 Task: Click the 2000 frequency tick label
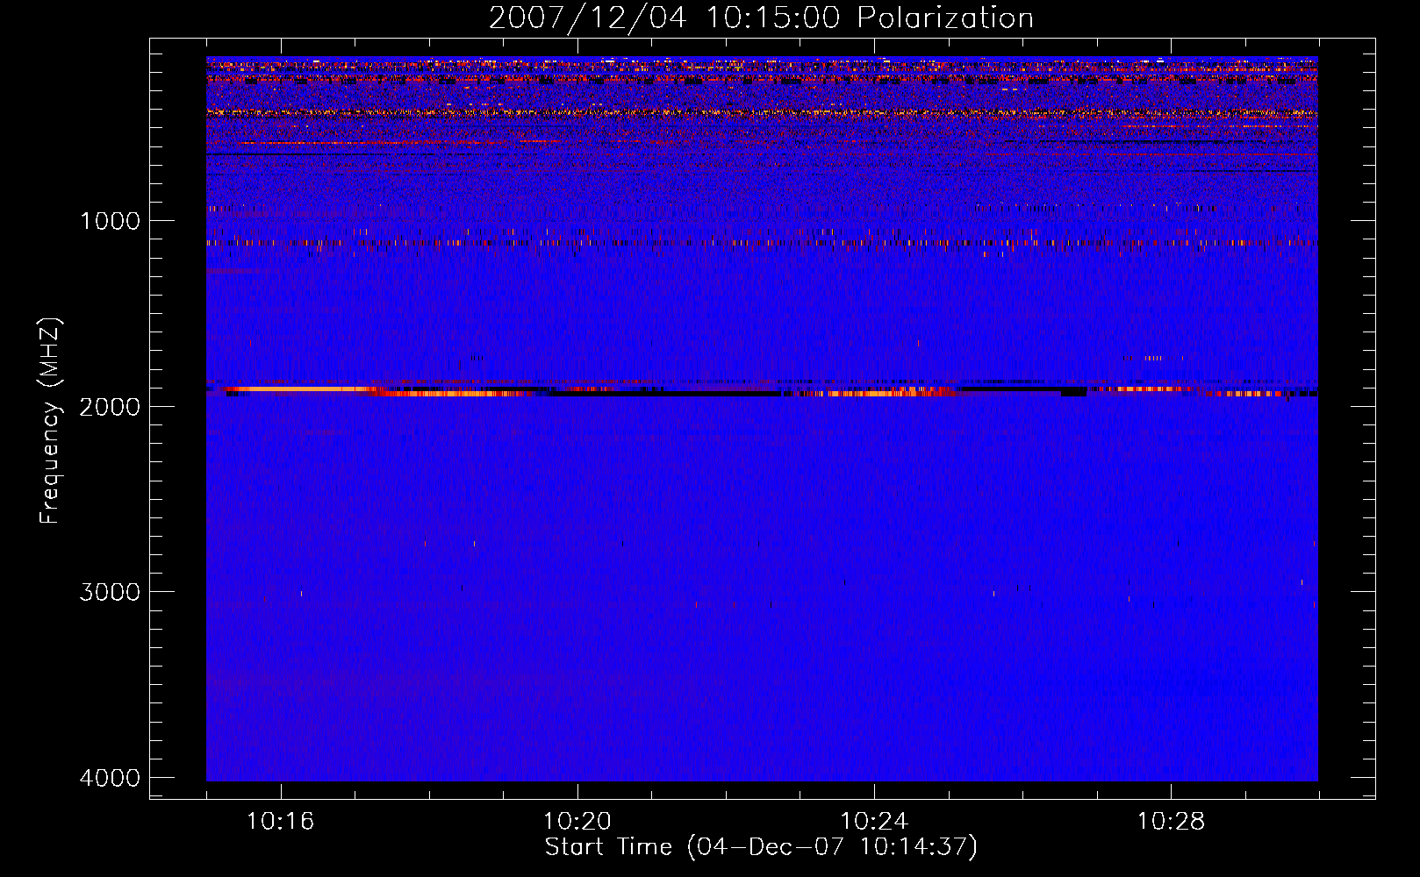[110, 407]
